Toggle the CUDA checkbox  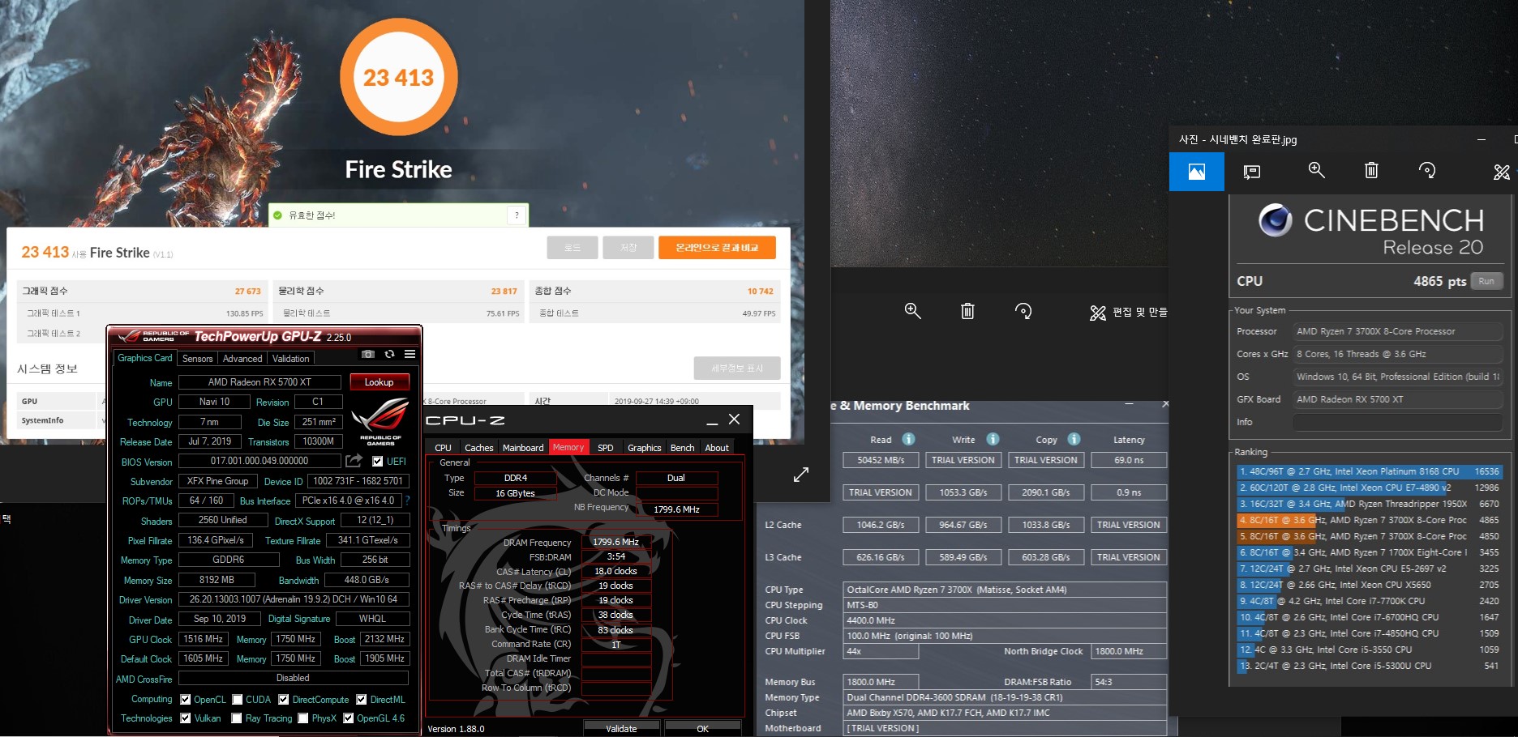click(x=238, y=700)
